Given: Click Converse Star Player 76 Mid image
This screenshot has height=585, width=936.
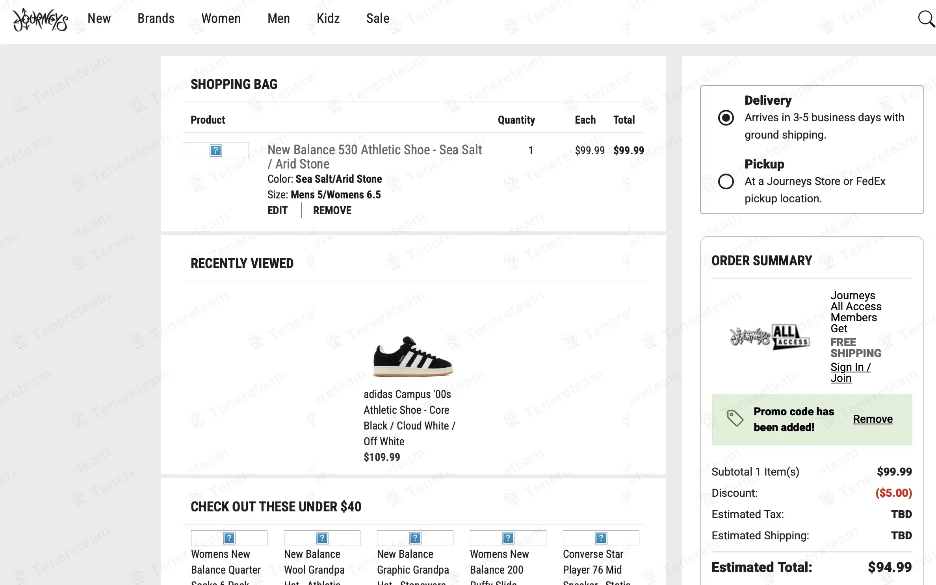Looking at the screenshot, I should [x=601, y=538].
